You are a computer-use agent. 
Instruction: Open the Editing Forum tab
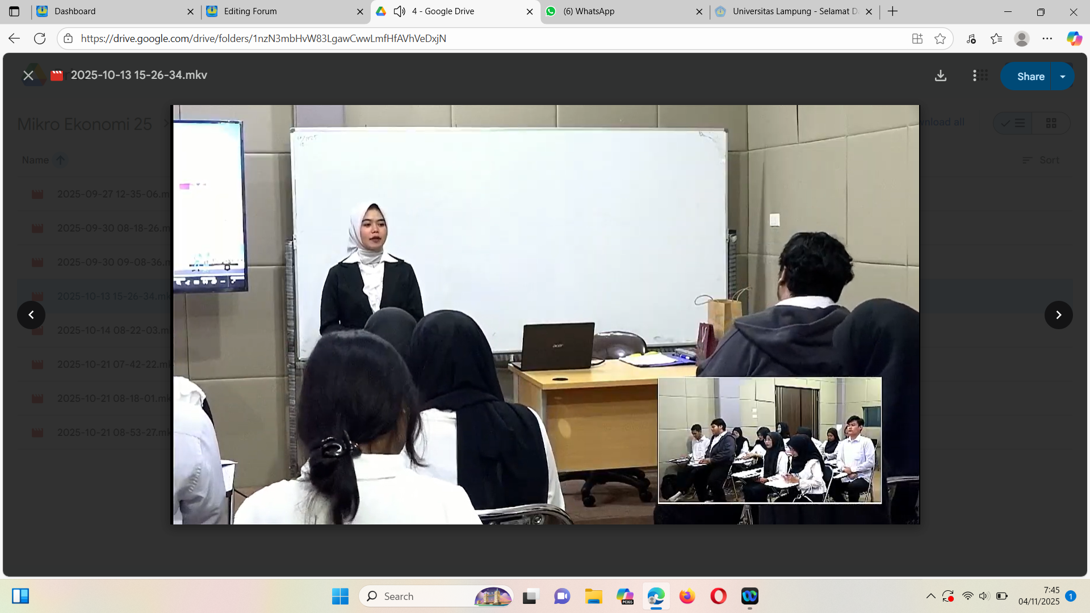250,11
